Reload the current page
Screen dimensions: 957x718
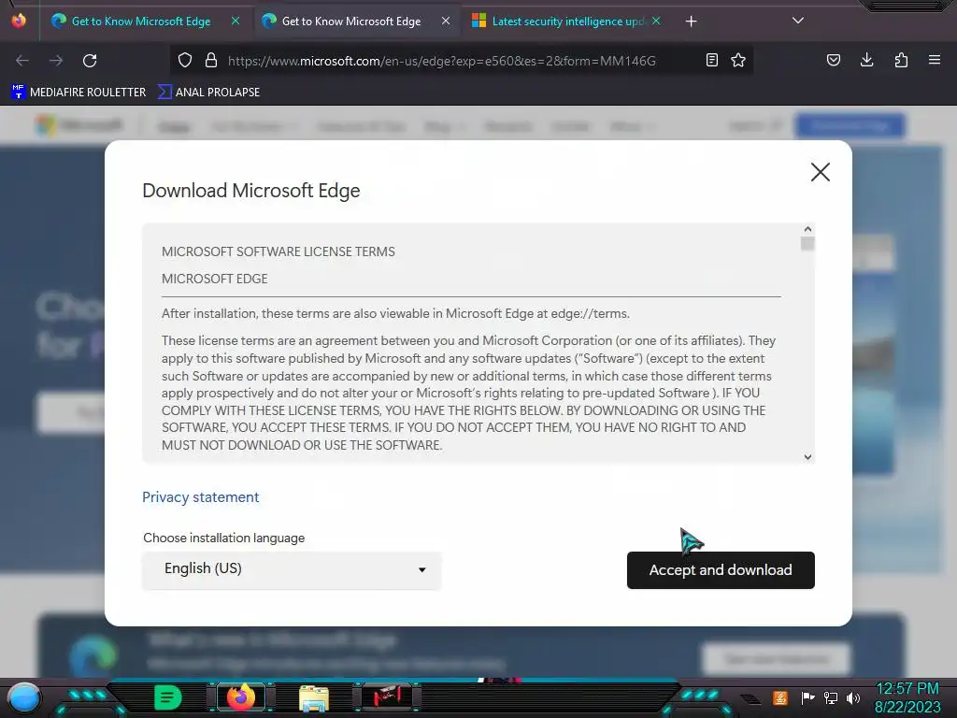click(90, 61)
